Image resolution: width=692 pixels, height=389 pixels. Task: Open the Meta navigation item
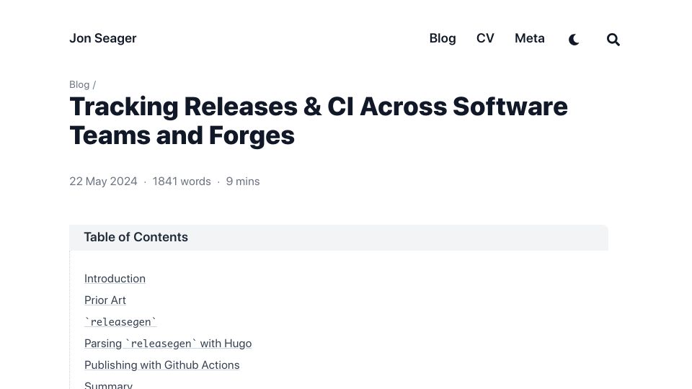tap(530, 38)
